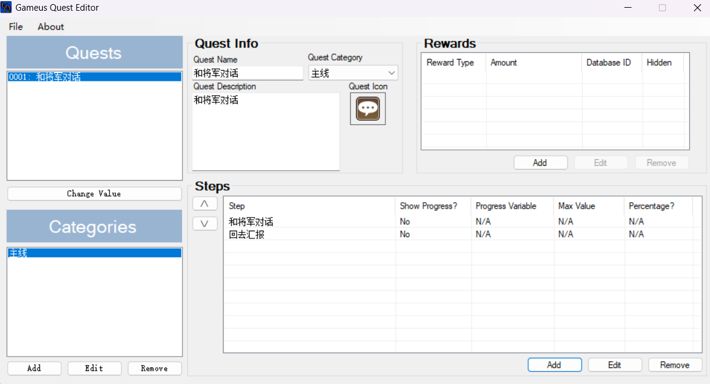Click the Hidden column header in Rewards
Screen dimensions: 710x384
663,62
